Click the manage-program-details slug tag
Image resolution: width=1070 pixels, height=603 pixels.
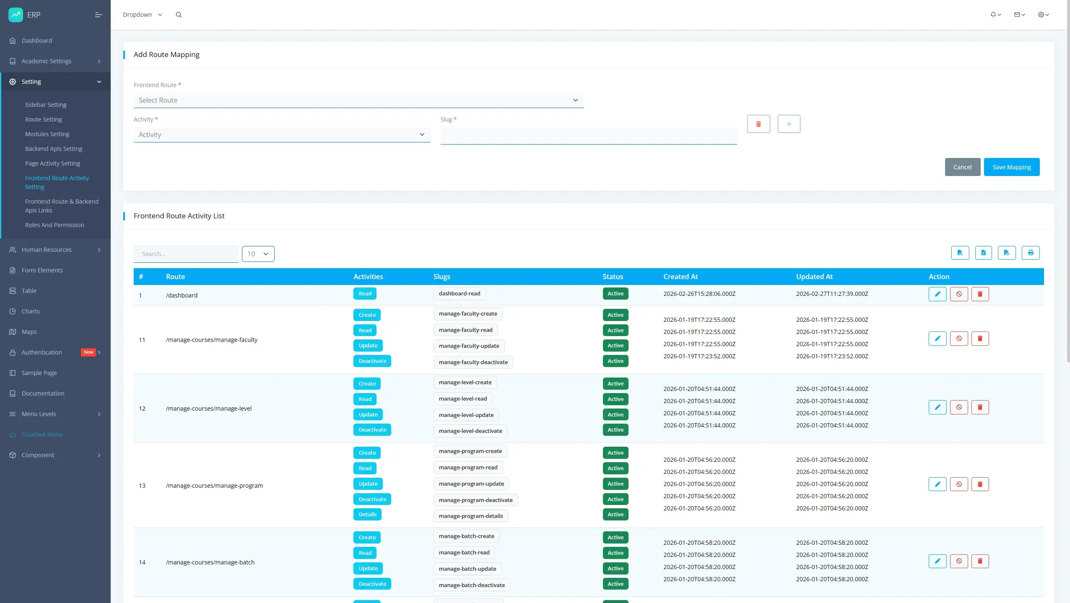(471, 516)
